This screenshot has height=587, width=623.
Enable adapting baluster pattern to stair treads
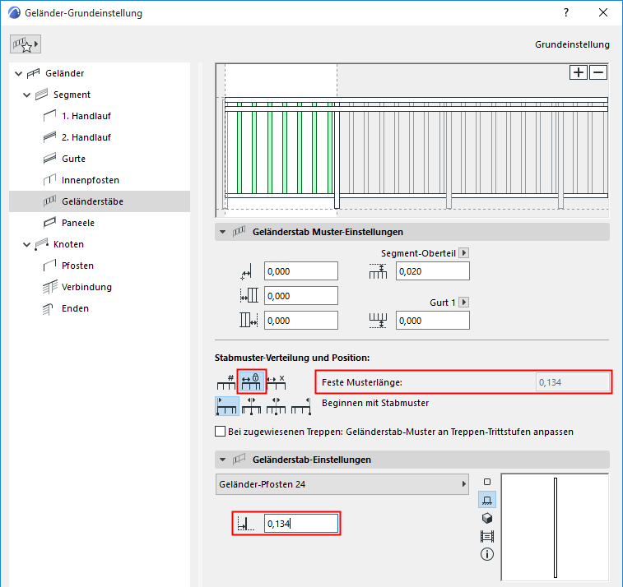pyautogui.click(x=220, y=432)
